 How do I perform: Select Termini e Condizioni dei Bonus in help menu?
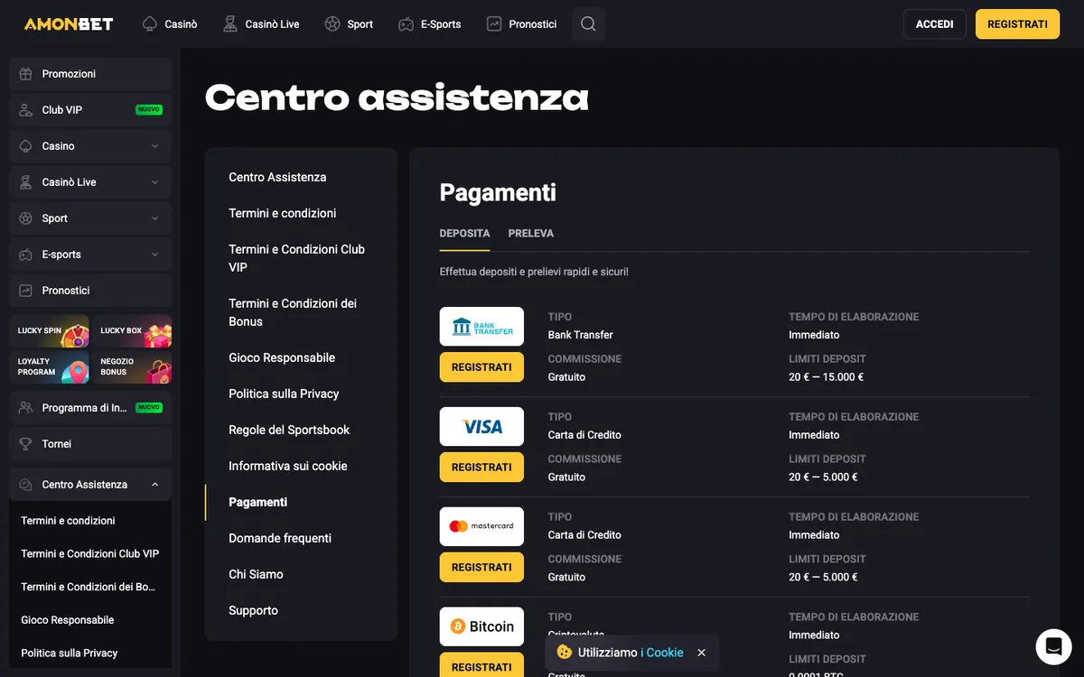293,312
